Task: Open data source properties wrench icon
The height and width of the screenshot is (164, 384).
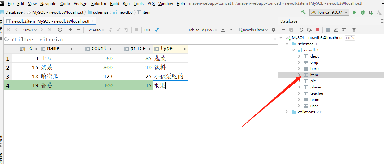Action: [309, 30]
